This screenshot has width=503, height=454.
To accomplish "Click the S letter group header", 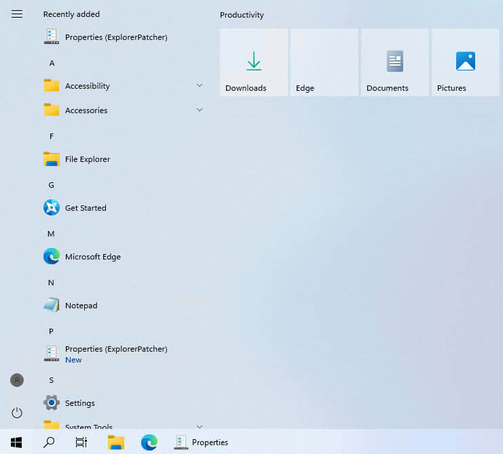I will [x=52, y=380].
